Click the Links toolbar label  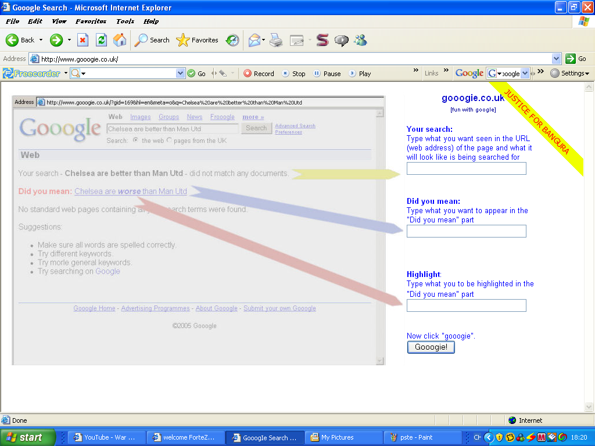432,73
